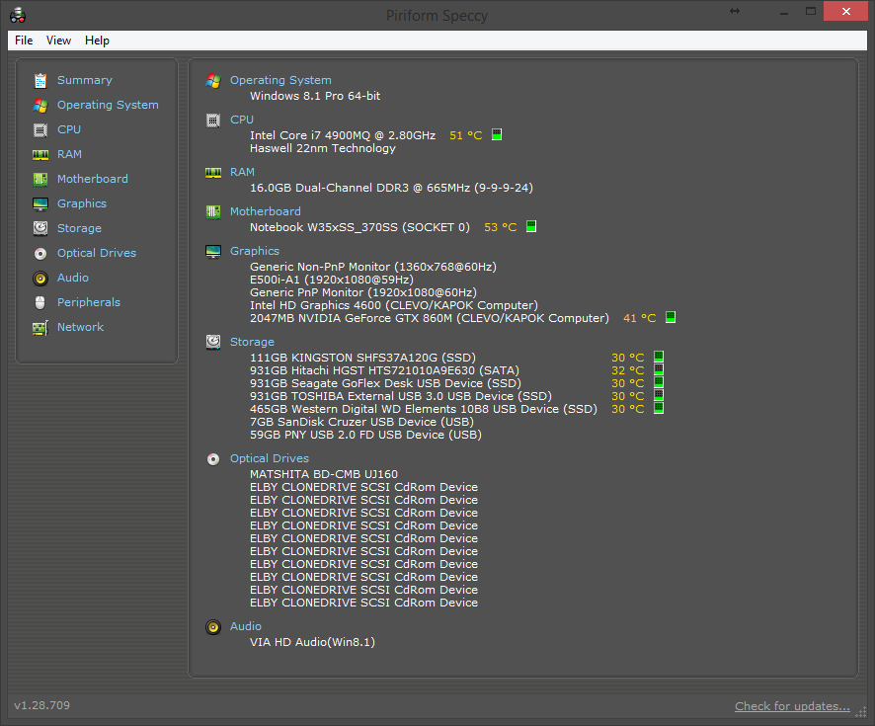875x726 pixels.
Task: Click the speaker icon beside Audio heading in main panel
Action: click(x=213, y=627)
